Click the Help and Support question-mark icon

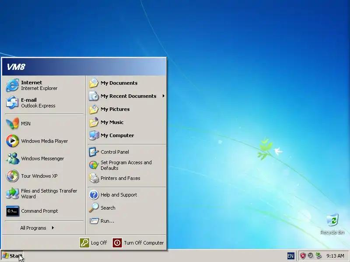pyautogui.click(x=94, y=195)
